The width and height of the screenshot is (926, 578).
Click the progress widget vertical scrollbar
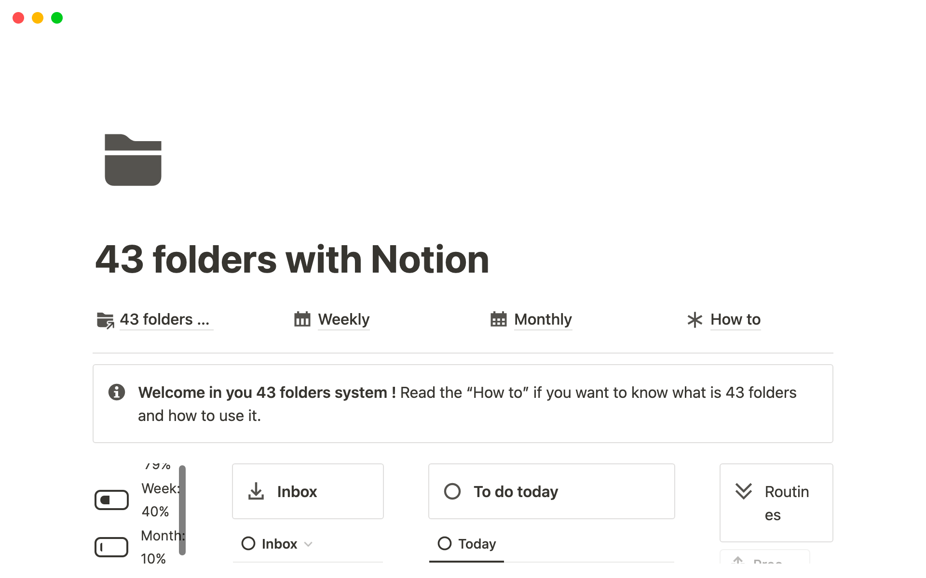coord(182,510)
